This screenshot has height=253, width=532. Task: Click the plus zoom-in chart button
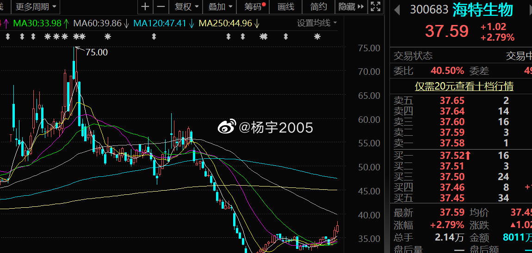tap(145, 6)
